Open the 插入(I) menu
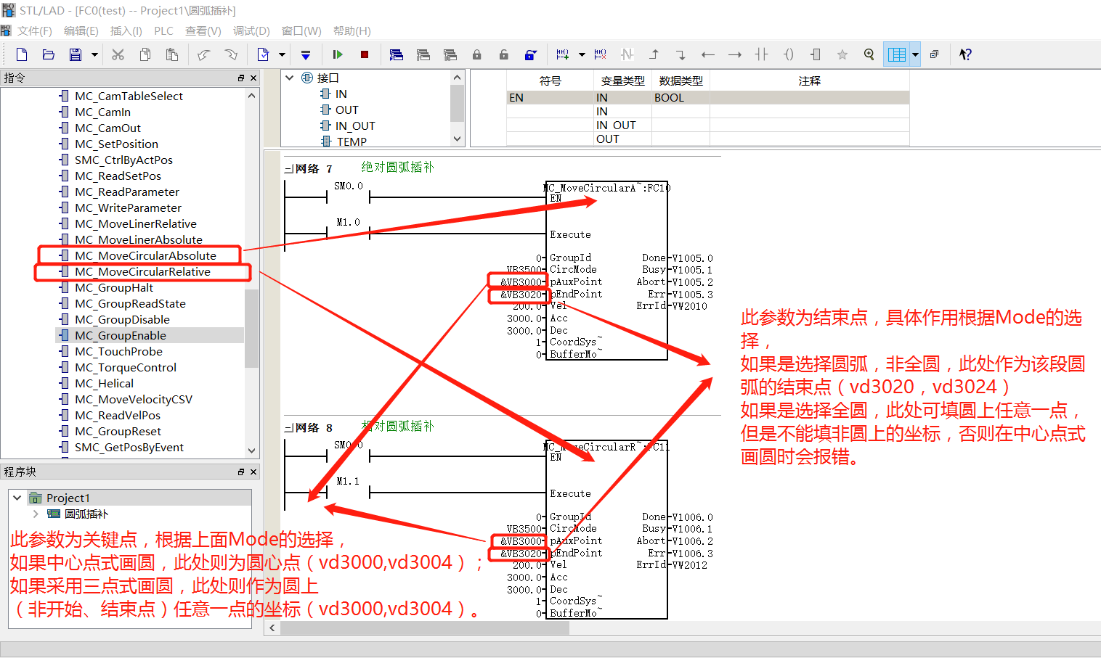 click(126, 31)
